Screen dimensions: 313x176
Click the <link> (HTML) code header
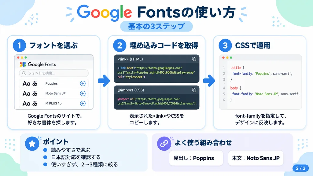(156, 59)
